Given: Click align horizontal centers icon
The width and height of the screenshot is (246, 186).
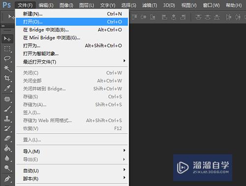Looking at the screenshot, I should pyautogui.click(x=174, y=17).
